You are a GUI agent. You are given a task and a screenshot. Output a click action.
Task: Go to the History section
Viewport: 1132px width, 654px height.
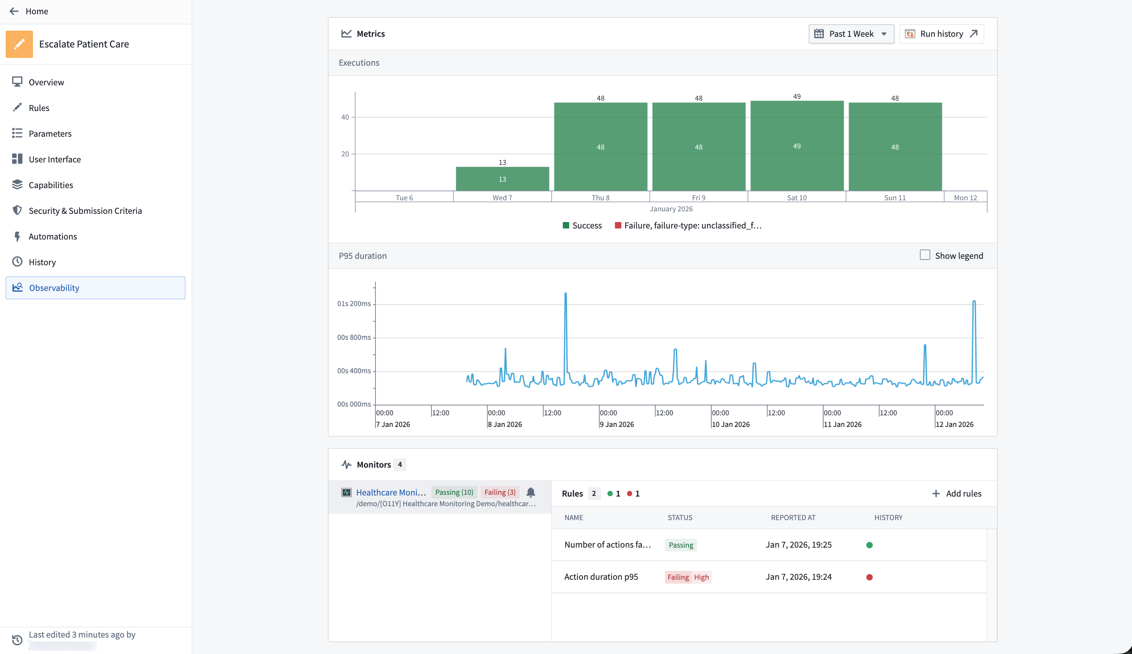tap(42, 262)
